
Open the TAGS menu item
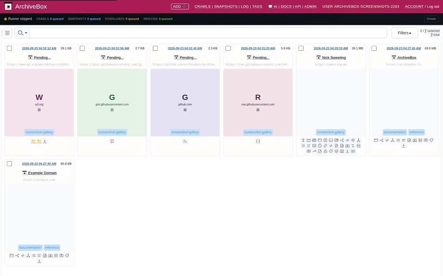tap(257, 7)
